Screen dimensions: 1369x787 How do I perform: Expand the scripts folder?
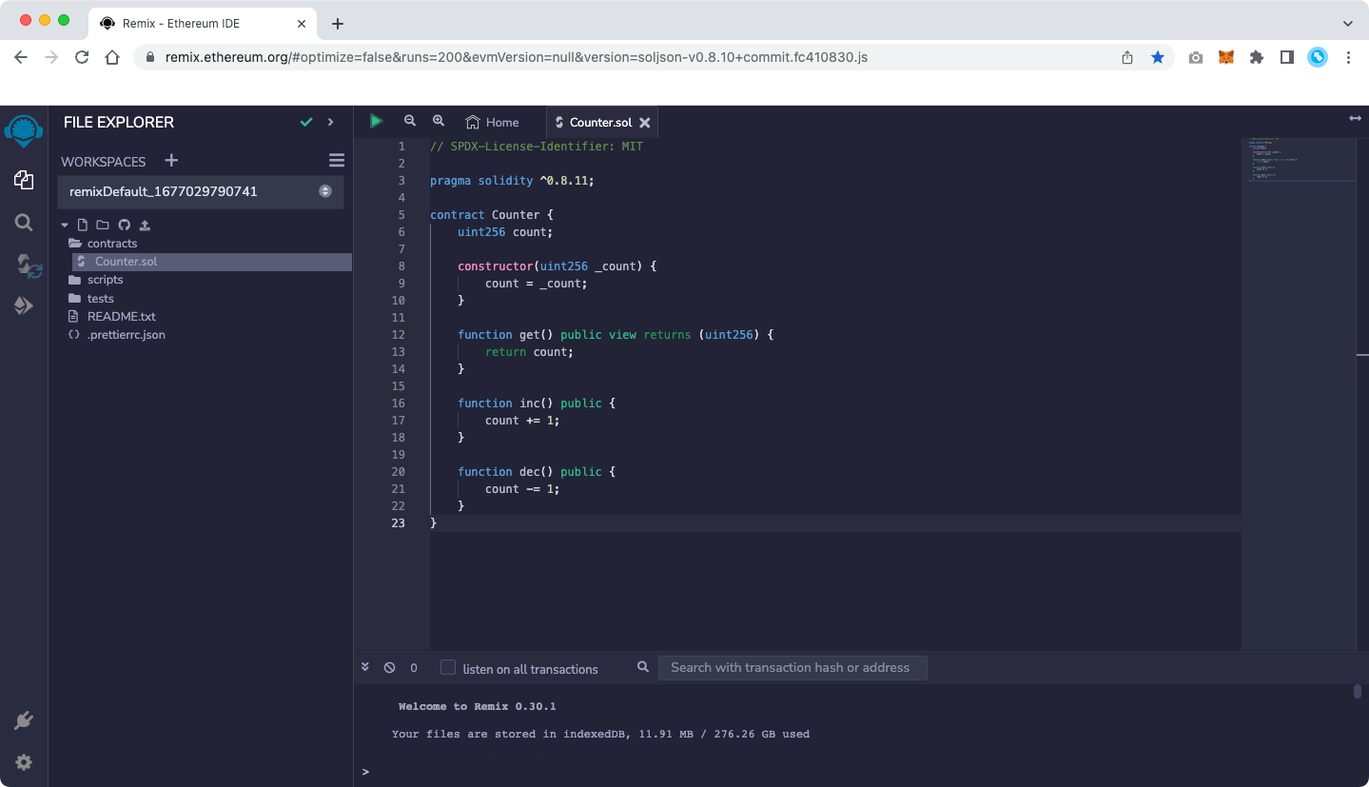(x=105, y=280)
